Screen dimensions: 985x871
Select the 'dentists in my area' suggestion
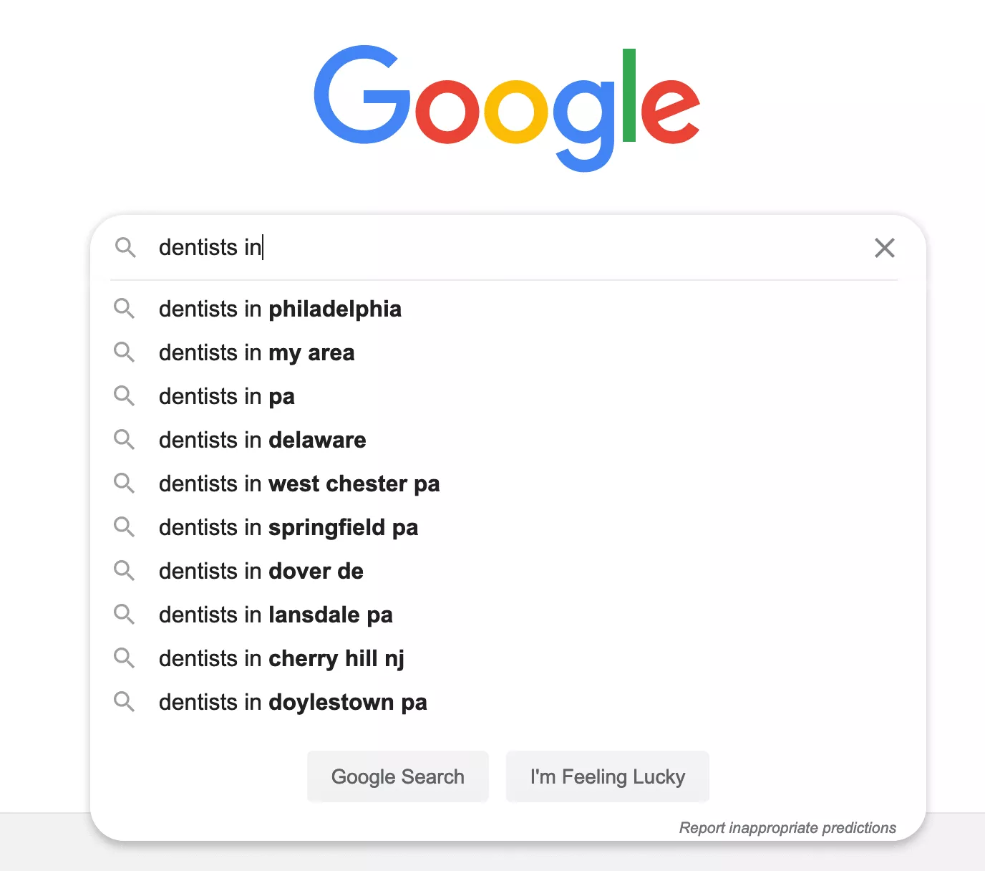coord(256,352)
